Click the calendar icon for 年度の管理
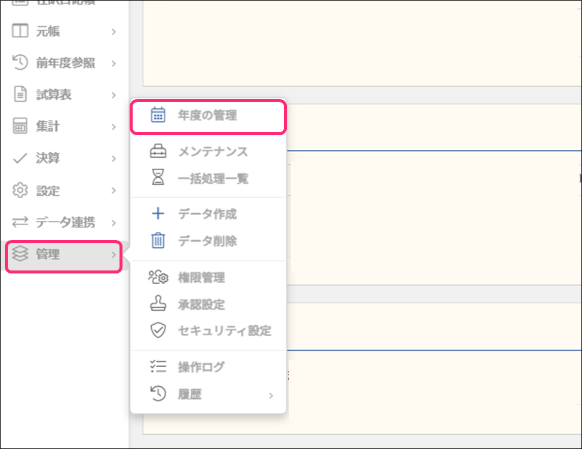 [x=158, y=115]
